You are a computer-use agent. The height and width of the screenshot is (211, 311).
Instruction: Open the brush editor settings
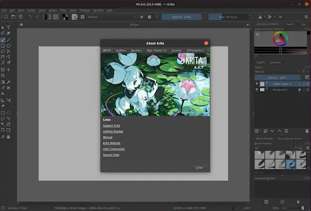point(75,17)
